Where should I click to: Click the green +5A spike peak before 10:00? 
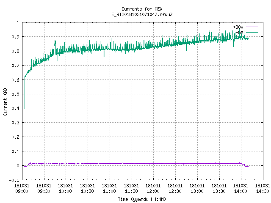[55, 41]
